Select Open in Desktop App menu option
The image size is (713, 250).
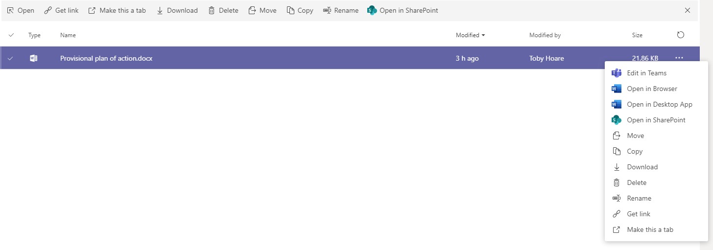tap(659, 104)
